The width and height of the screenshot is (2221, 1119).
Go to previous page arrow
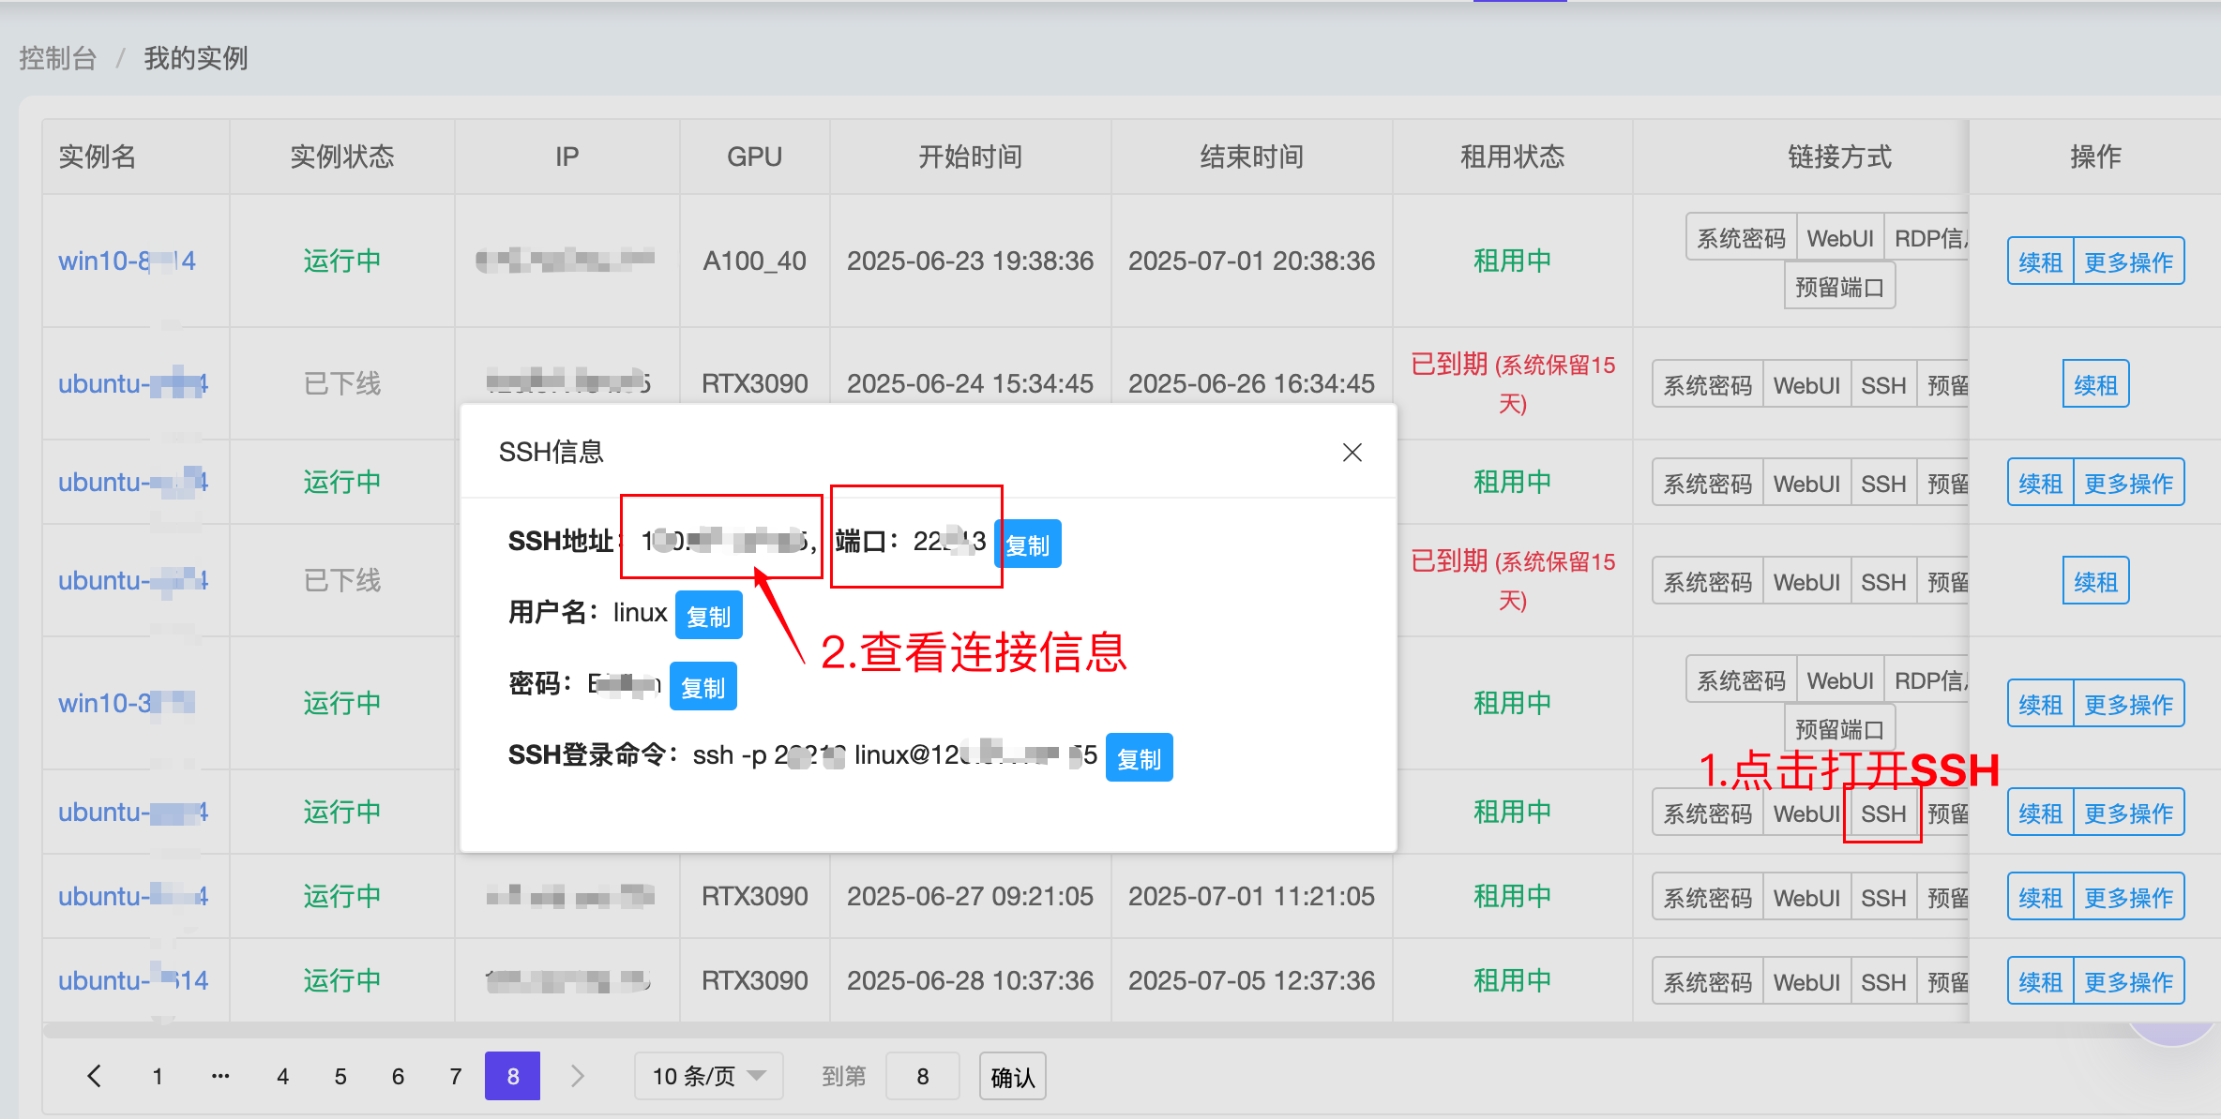(x=95, y=1076)
